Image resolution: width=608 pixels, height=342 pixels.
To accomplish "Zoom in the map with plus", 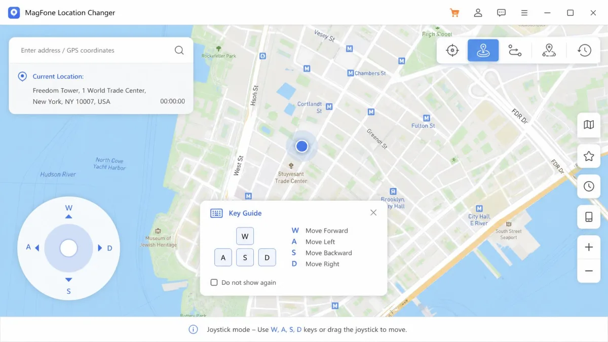I will 589,247.
